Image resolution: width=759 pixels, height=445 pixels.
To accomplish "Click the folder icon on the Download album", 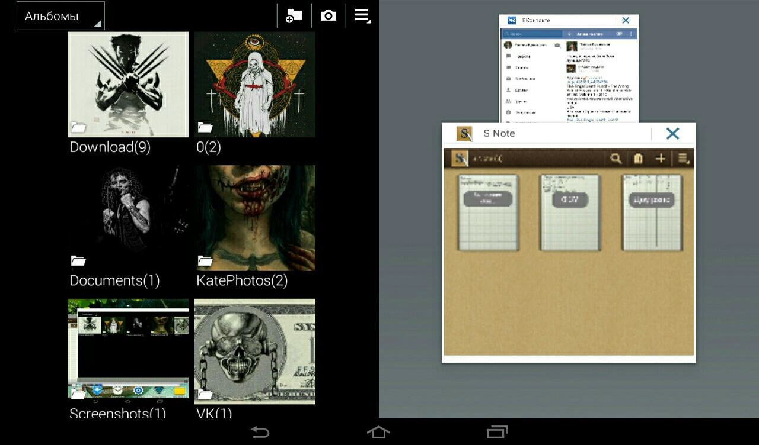I will pos(78,127).
